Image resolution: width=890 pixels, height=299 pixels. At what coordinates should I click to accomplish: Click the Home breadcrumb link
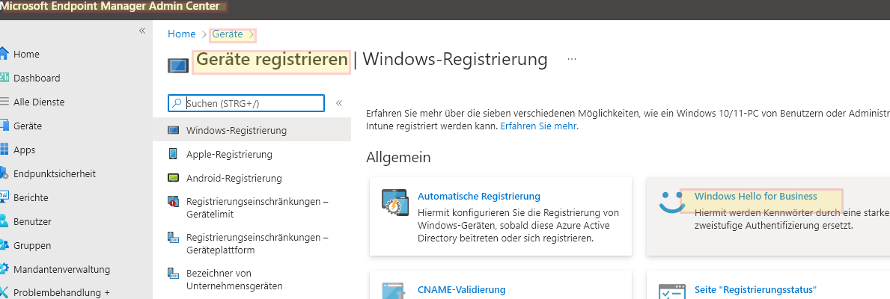coord(182,34)
